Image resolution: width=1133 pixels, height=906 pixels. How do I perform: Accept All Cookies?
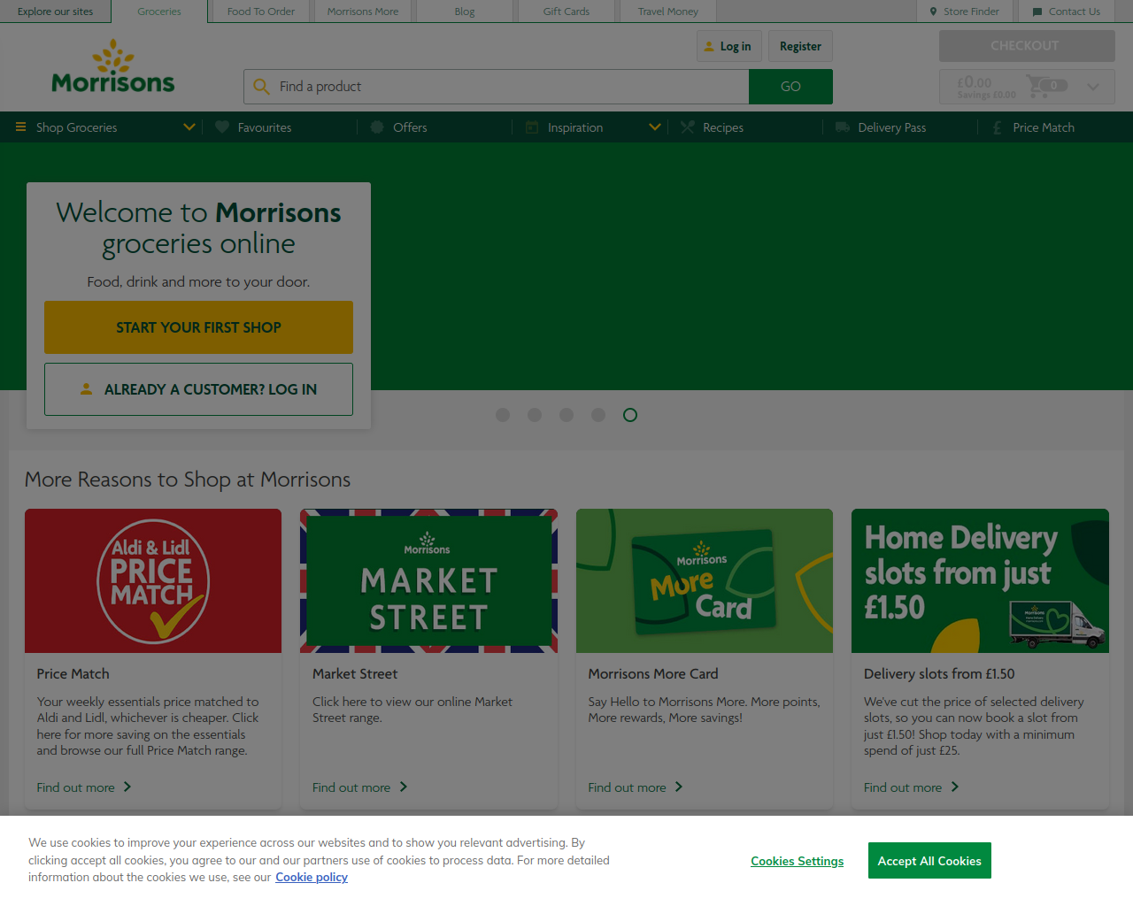[929, 861]
